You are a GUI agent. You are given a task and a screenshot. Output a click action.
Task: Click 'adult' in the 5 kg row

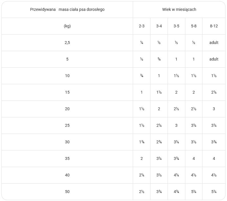(214, 59)
